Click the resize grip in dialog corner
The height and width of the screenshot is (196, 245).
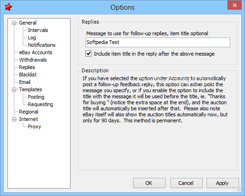click(x=239, y=190)
